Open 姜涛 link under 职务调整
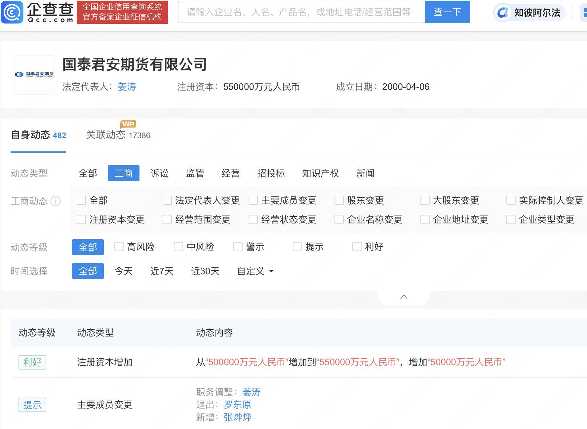 [252, 392]
